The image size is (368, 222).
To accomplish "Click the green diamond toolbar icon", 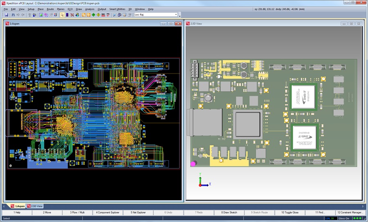I will point(94,15).
